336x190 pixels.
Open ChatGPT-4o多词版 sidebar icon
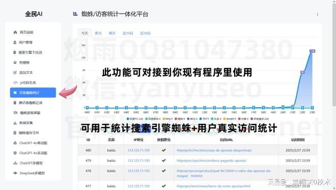coord(15,153)
